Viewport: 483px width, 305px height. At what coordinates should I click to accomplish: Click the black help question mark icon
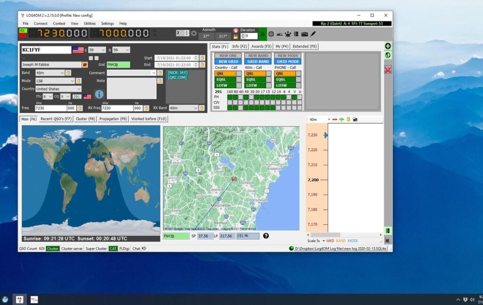click(x=266, y=236)
